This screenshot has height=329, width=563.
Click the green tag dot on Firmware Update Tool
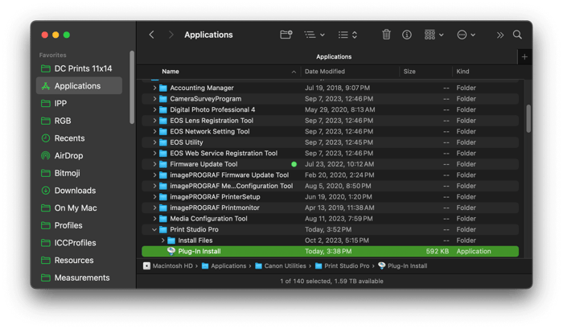294,164
